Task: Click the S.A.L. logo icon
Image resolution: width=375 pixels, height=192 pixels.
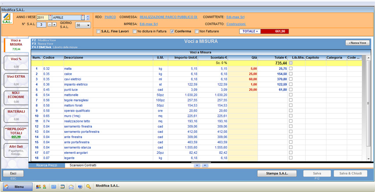Action: [7, 19]
